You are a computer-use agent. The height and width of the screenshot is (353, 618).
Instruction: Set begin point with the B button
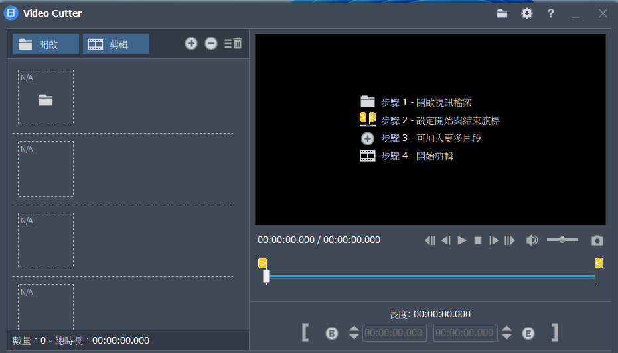[332, 333]
